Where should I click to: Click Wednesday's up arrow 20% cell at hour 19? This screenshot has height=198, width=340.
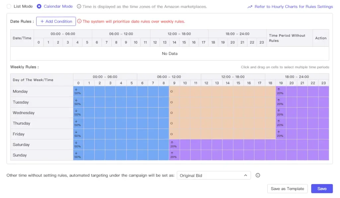click(281, 113)
